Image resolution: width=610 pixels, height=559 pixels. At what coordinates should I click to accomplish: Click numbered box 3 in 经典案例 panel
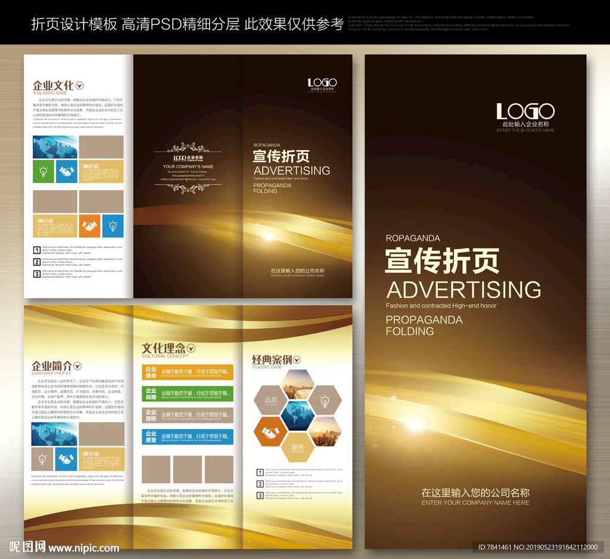coord(260,496)
